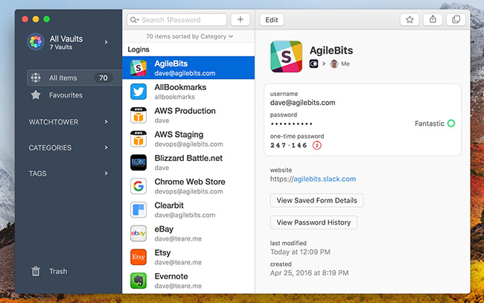
Task: Expand the Tags section
Action: coord(69,173)
